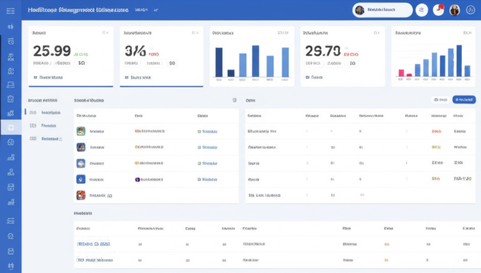Click the notification bell in the top bar
The image size is (481, 273).
pyautogui.click(x=438, y=9)
